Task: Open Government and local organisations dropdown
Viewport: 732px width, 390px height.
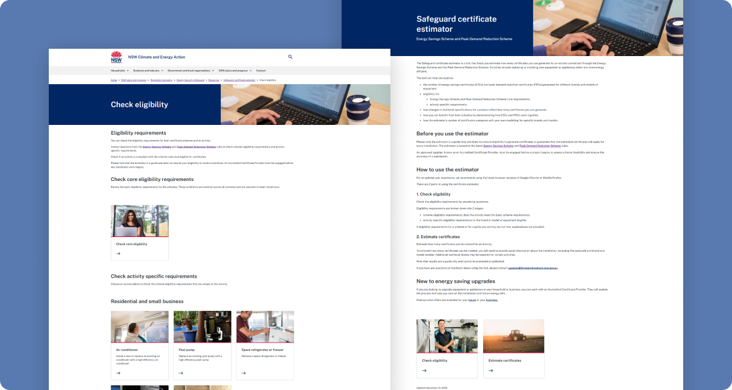Action: (x=190, y=71)
